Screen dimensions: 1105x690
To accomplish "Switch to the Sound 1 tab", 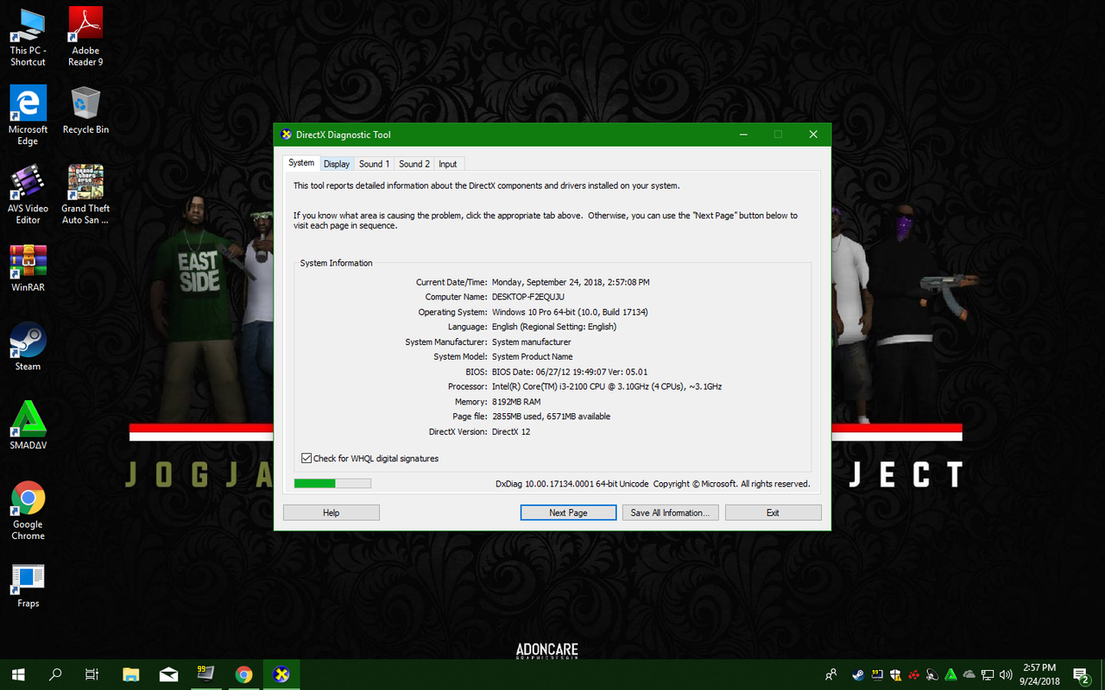I will [374, 164].
